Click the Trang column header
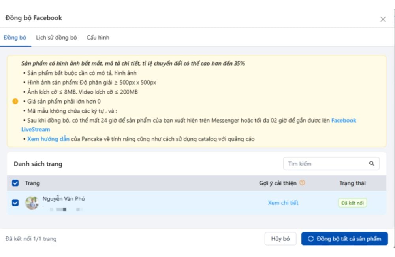 [32, 183]
